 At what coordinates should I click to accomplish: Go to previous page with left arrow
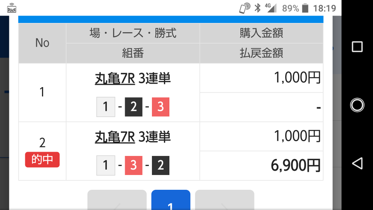[117, 200]
